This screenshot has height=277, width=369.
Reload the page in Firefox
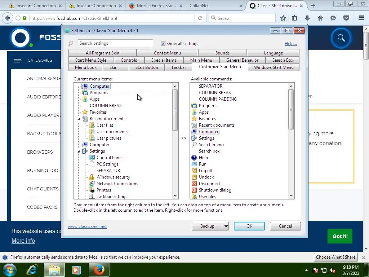point(200,18)
